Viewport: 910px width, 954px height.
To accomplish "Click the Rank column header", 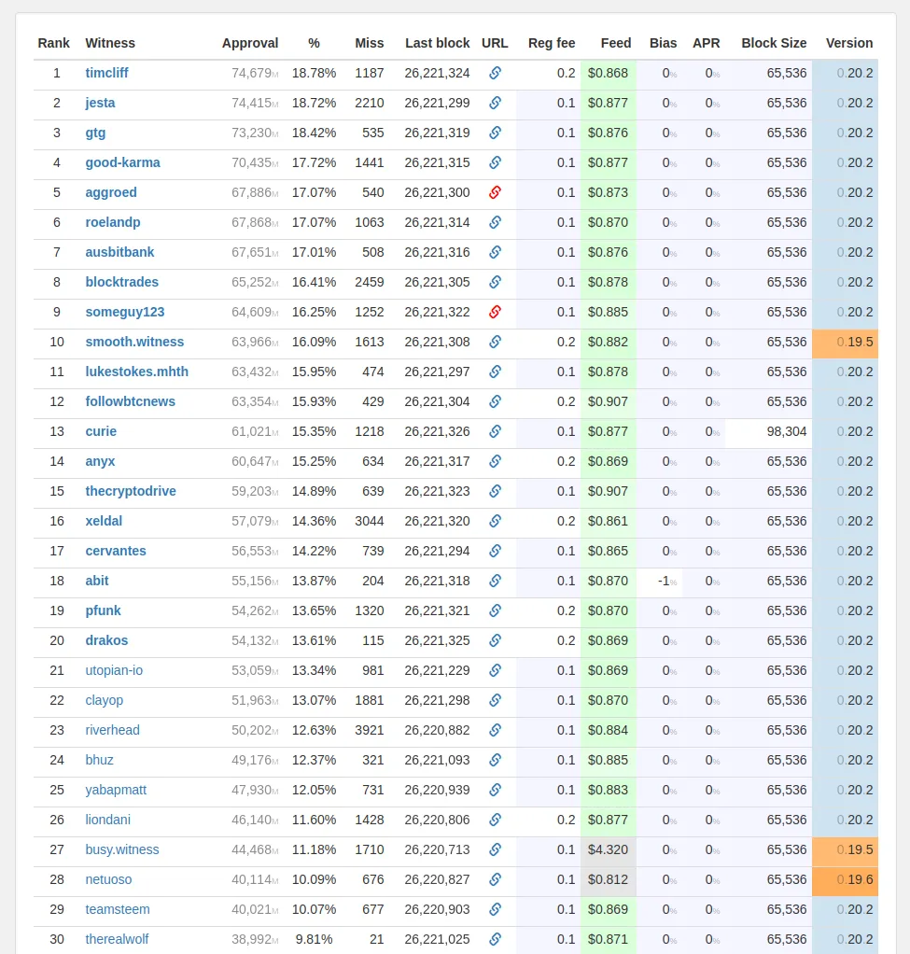I will click(53, 43).
